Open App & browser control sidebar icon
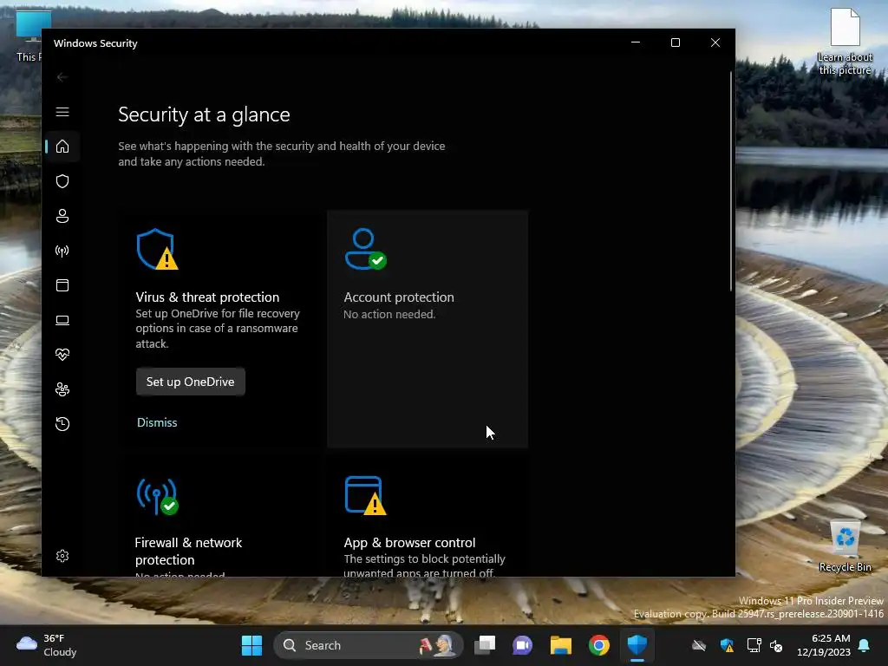The height and width of the screenshot is (666, 888). pos(62,285)
